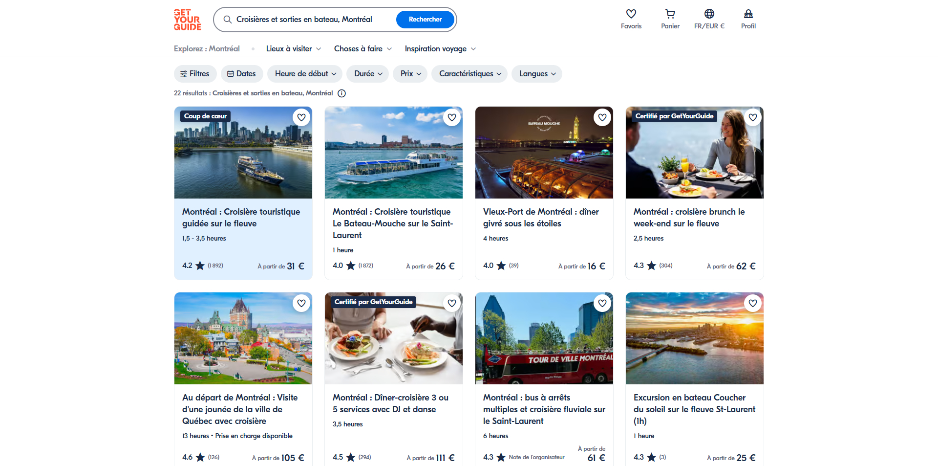The width and height of the screenshot is (938, 466).
Task: Expand the Langues filter dropdown
Action: 537,74
